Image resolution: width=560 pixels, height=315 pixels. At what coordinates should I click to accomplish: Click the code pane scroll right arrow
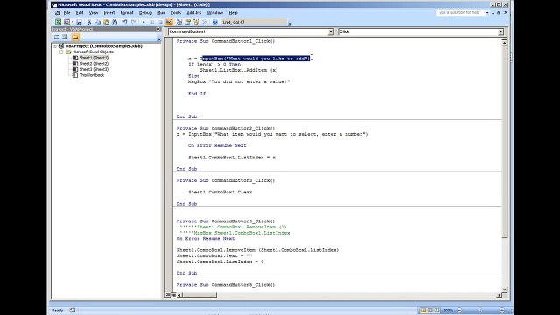coord(499,295)
